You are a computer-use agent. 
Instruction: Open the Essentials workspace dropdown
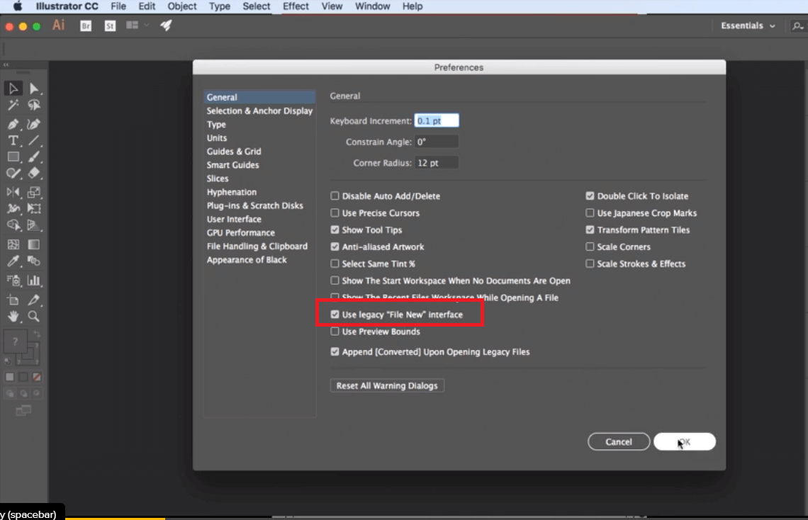[745, 25]
